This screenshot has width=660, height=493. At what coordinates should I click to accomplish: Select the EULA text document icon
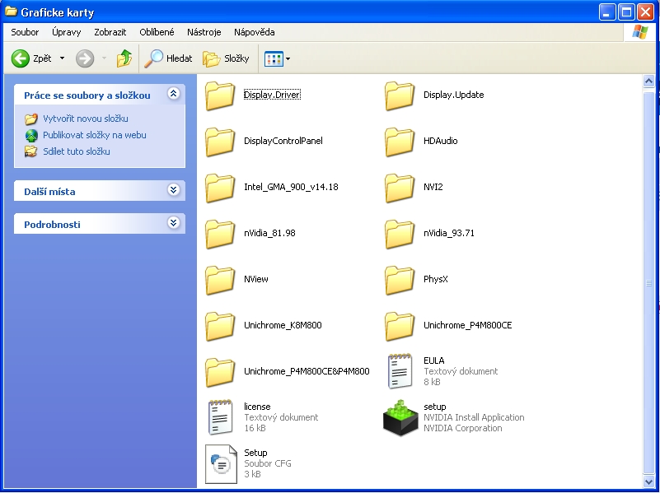click(x=400, y=371)
